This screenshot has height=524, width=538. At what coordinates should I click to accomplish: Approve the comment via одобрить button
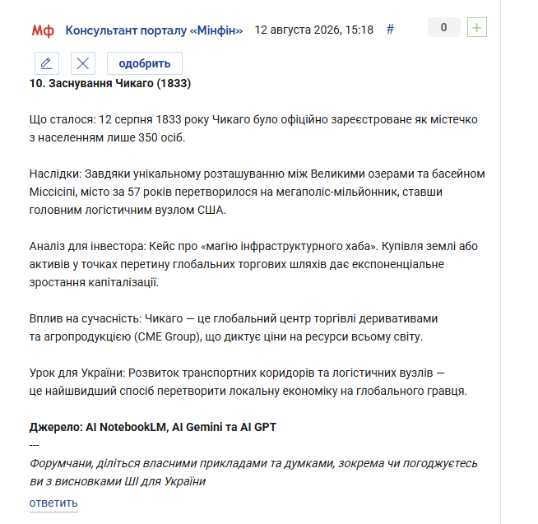click(x=145, y=63)
